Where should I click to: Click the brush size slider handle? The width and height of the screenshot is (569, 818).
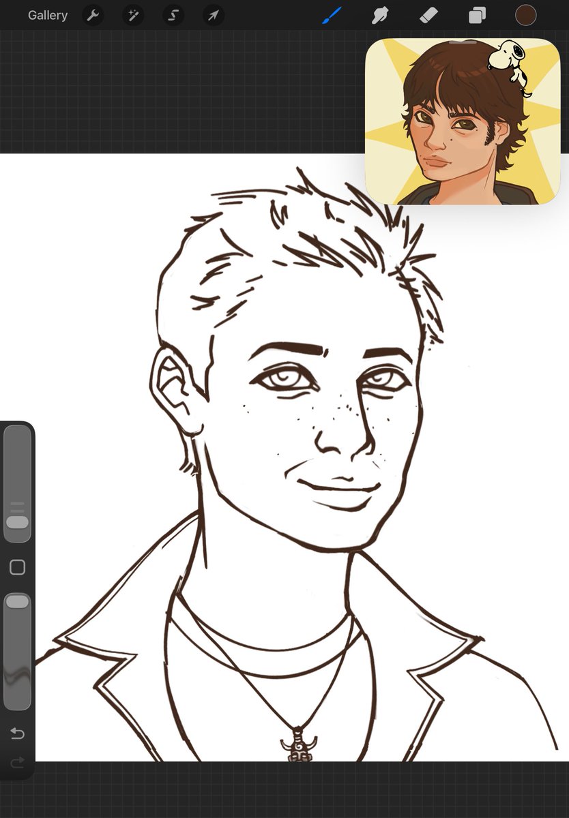(x=17, y=522)
